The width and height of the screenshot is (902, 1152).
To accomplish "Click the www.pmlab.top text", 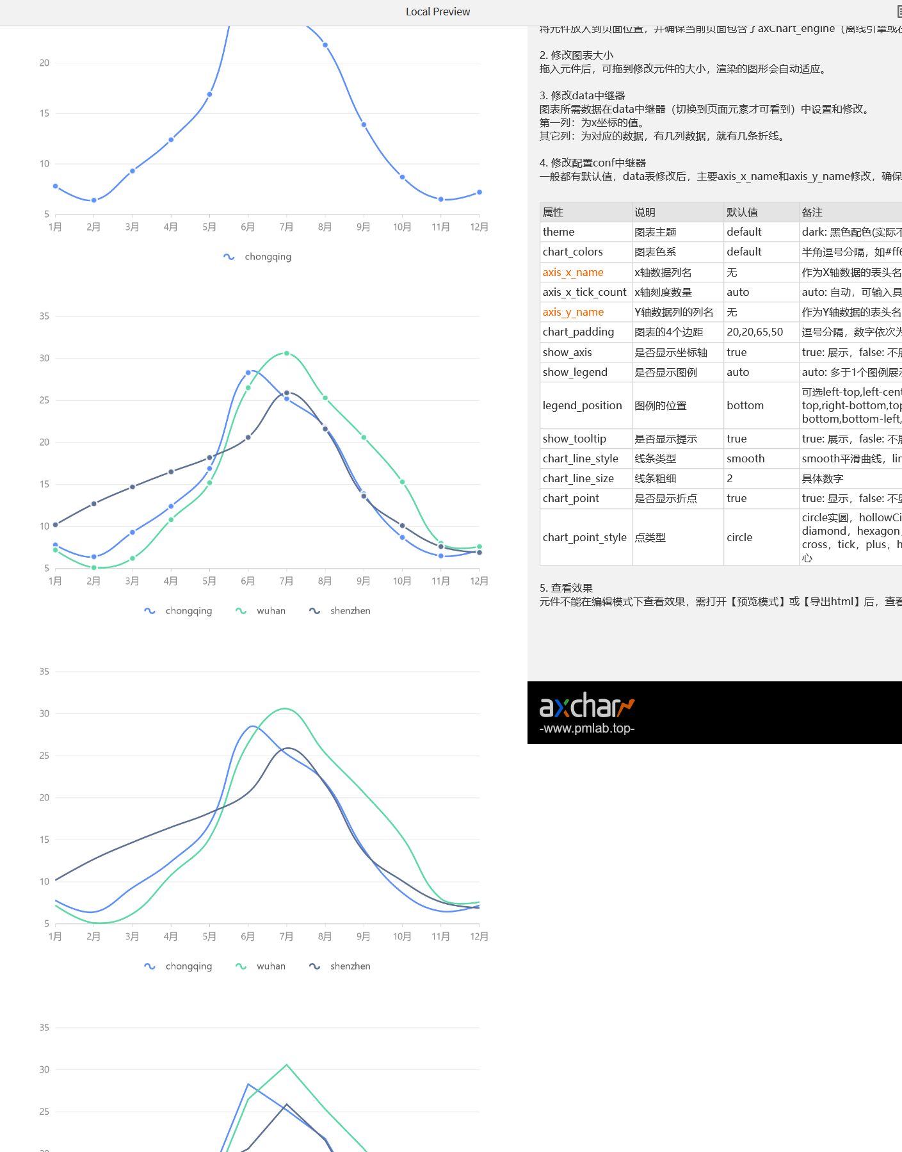I will point(587,729).
